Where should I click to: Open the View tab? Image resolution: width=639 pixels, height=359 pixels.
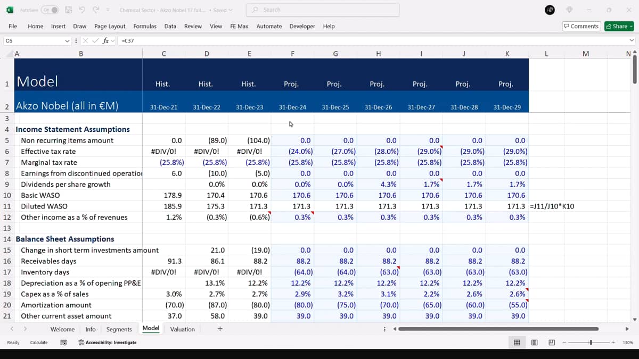(x=216, y=26)
